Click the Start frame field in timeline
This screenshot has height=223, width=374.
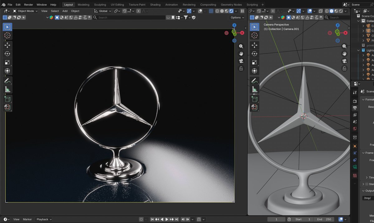point(303,219)
